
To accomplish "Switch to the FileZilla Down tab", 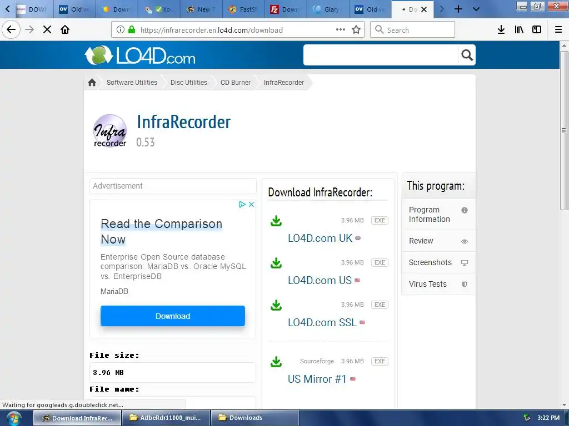I will tap(286, 9).
